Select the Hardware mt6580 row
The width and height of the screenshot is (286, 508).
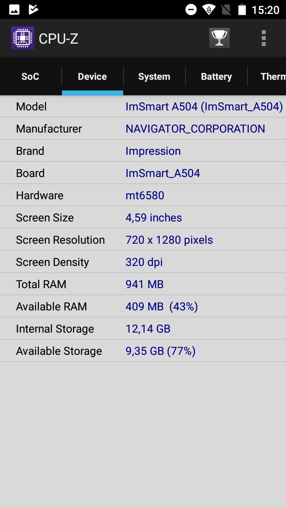[143, 195]
